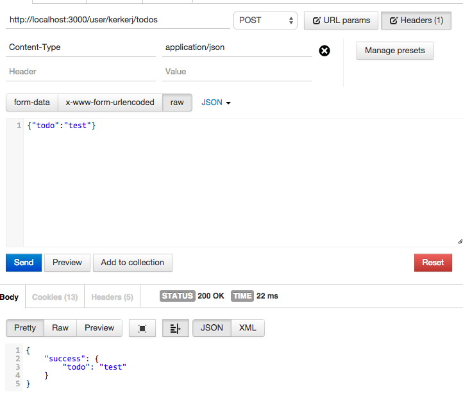Show the response in Raw view
The height and width of the screenshot is (394, 463).
tap(60, 328)
